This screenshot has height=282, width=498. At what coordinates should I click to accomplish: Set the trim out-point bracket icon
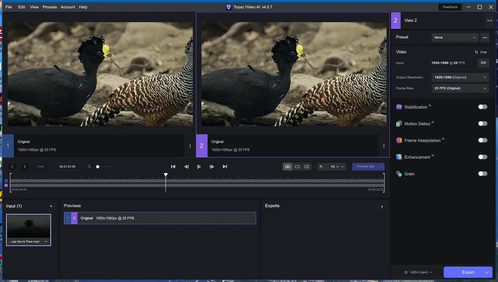click(25, 167)
